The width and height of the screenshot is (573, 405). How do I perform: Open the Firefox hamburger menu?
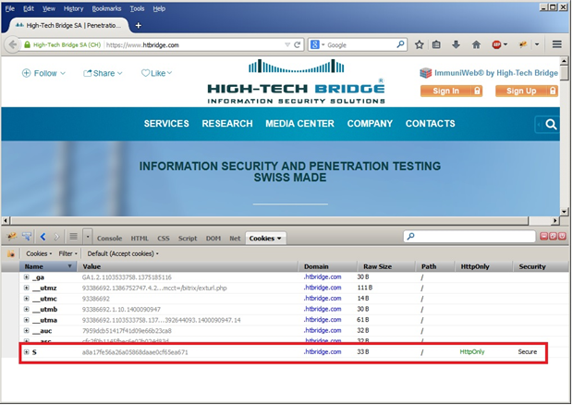pyautogui.click(x=557, y=43)
